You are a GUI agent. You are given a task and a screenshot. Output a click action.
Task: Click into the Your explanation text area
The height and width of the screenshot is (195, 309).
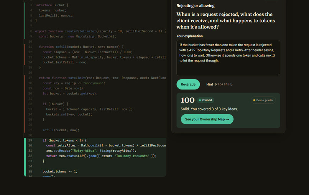pyautogui.click(x=228, y=58)
